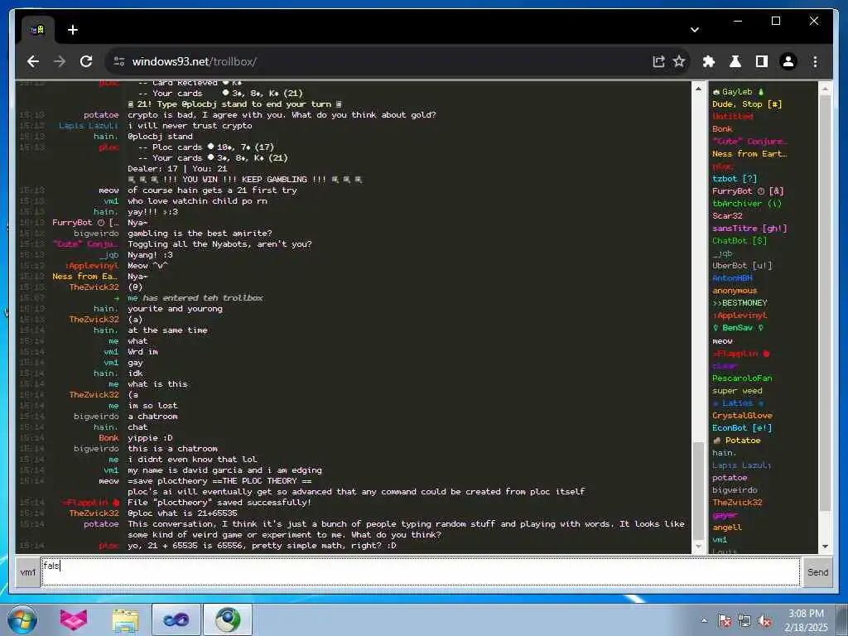
Task: Select anonymous in user list
Action: (735, 291)
